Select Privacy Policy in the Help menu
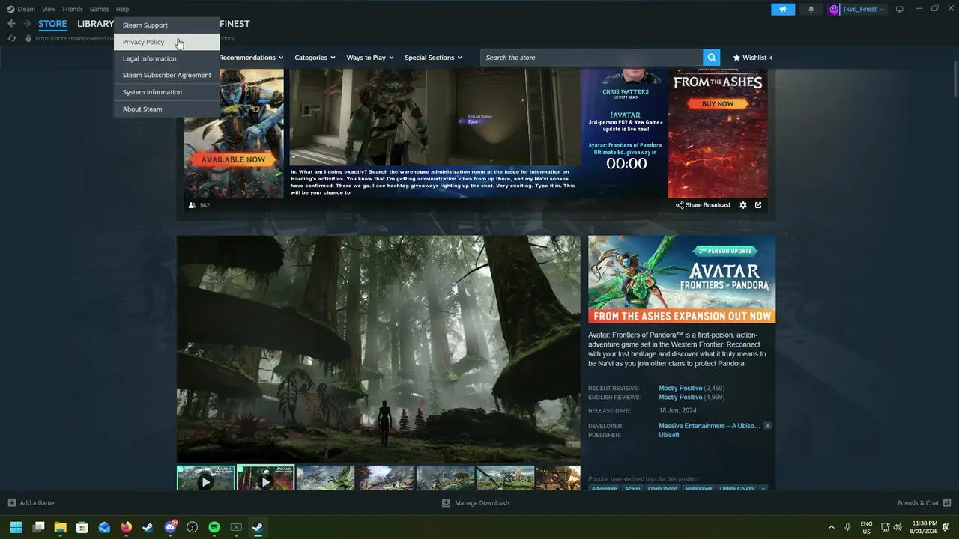The width and height of the screenshot is (959, 539). click(x=166, y=42)
